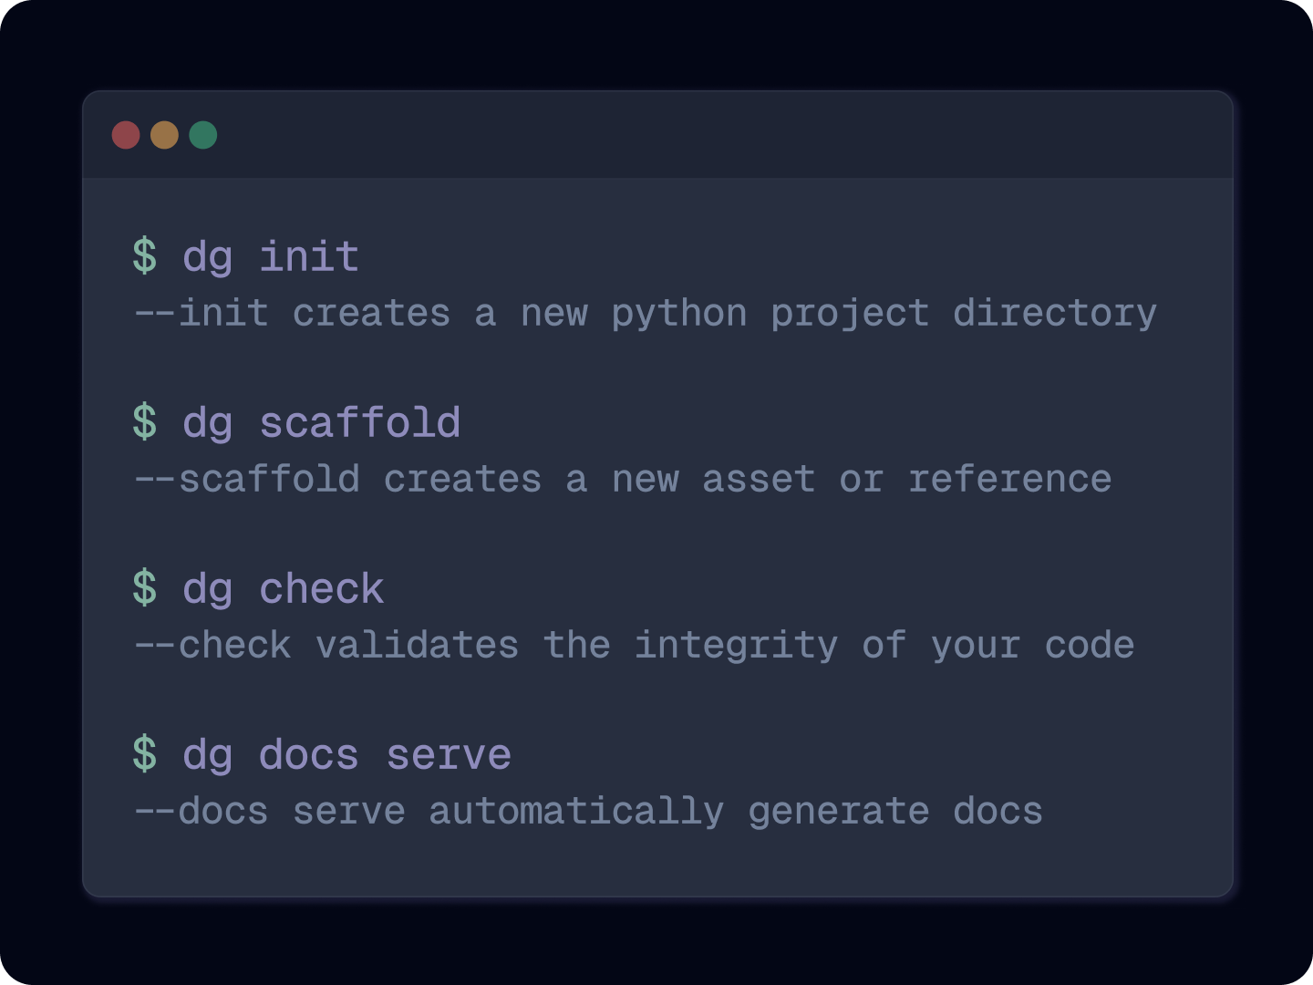Click the check command word
The image size is (1313, 985).
322,588
